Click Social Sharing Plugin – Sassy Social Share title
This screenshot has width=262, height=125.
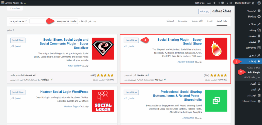180,42
